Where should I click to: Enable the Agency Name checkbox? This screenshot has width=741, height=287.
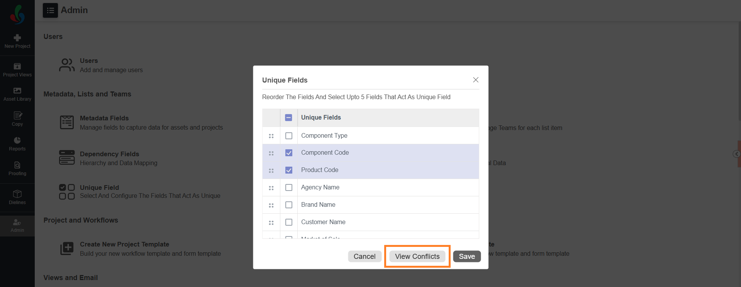pos(289,187)
